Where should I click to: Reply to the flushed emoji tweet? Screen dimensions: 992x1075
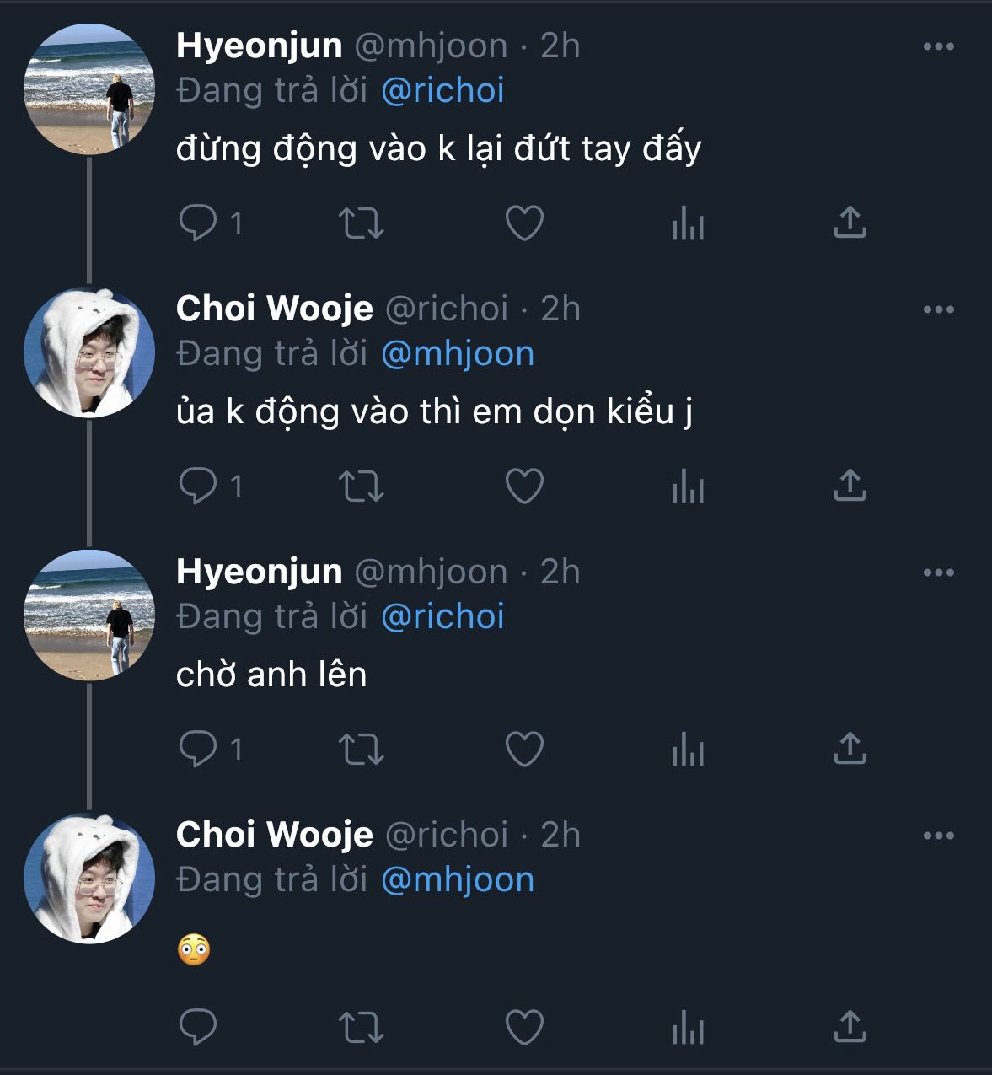[199, 1028]
